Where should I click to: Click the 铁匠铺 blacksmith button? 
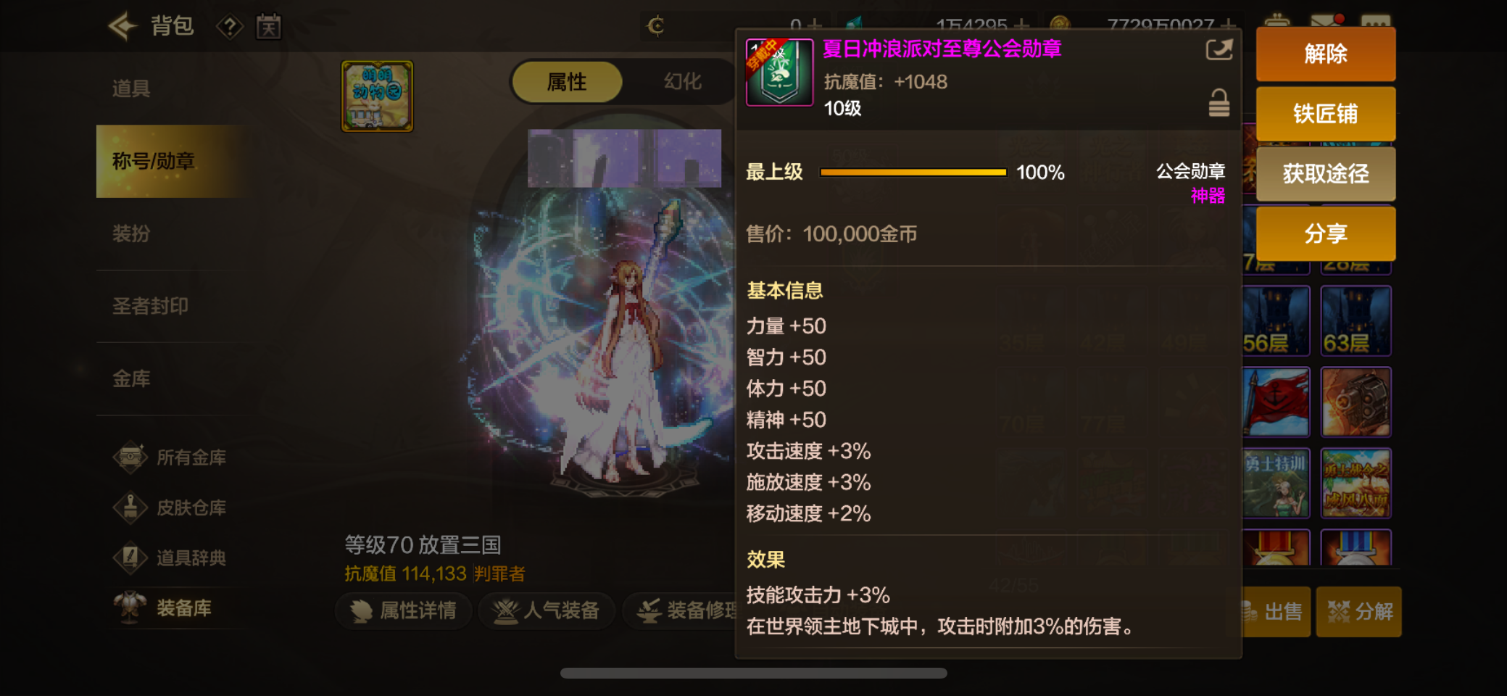tap(1325, 114)
